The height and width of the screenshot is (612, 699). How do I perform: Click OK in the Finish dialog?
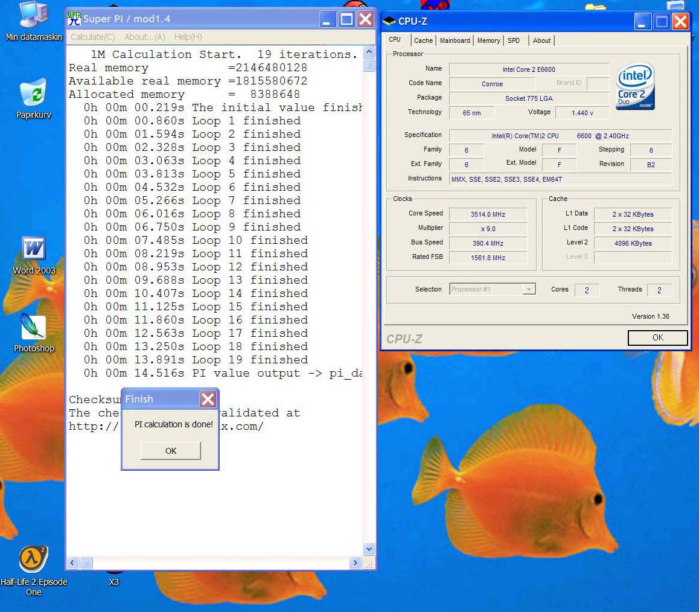coord(171,451)
